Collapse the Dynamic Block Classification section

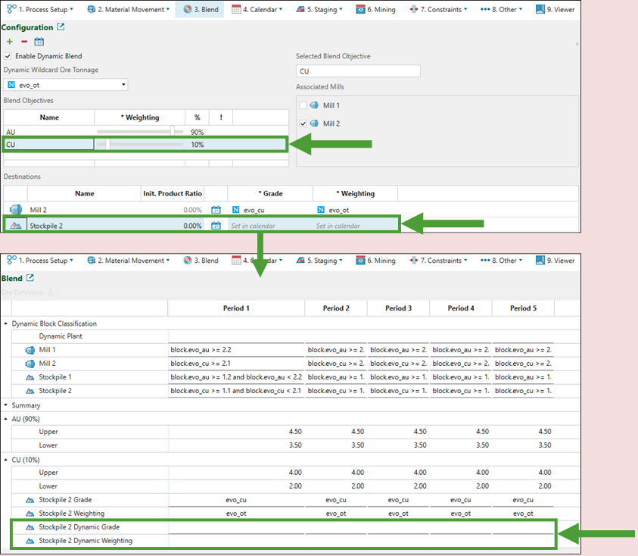(5, 323)
